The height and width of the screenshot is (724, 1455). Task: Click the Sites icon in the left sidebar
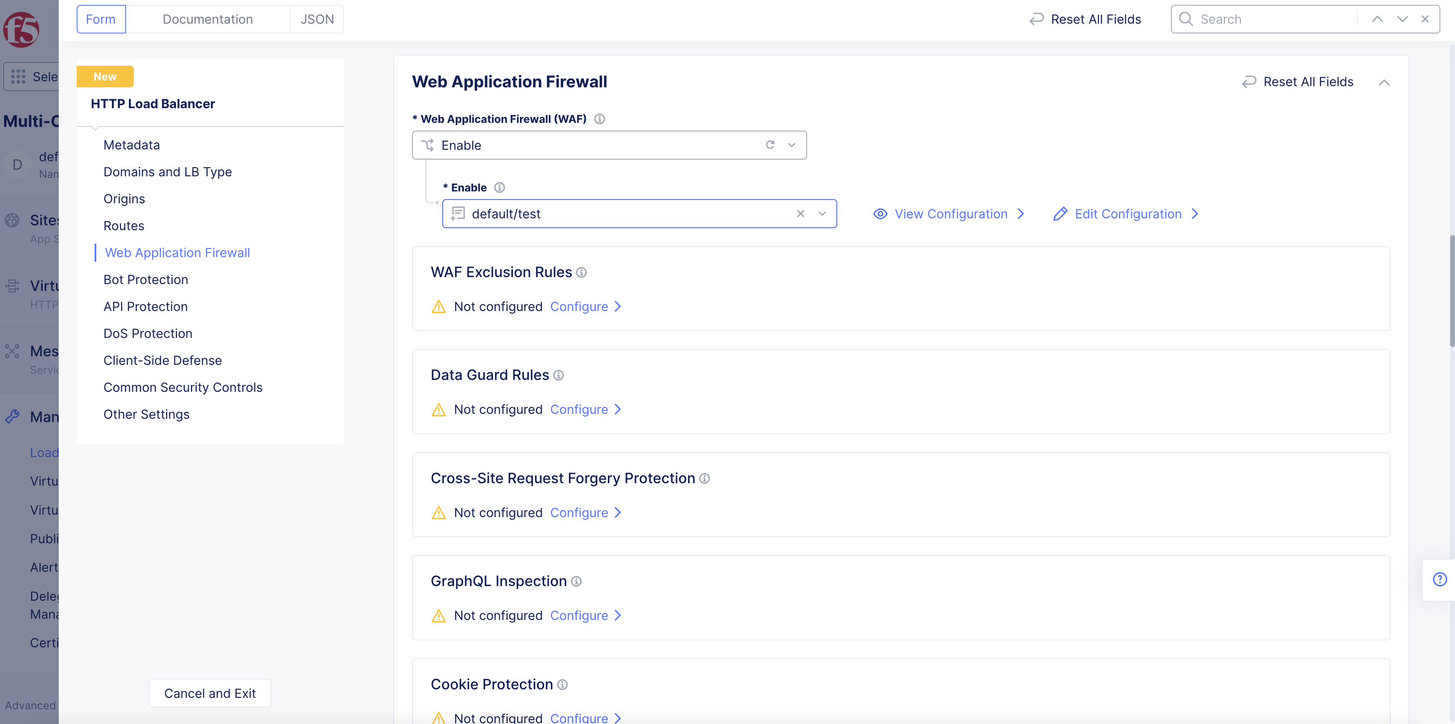pos(12,220)
